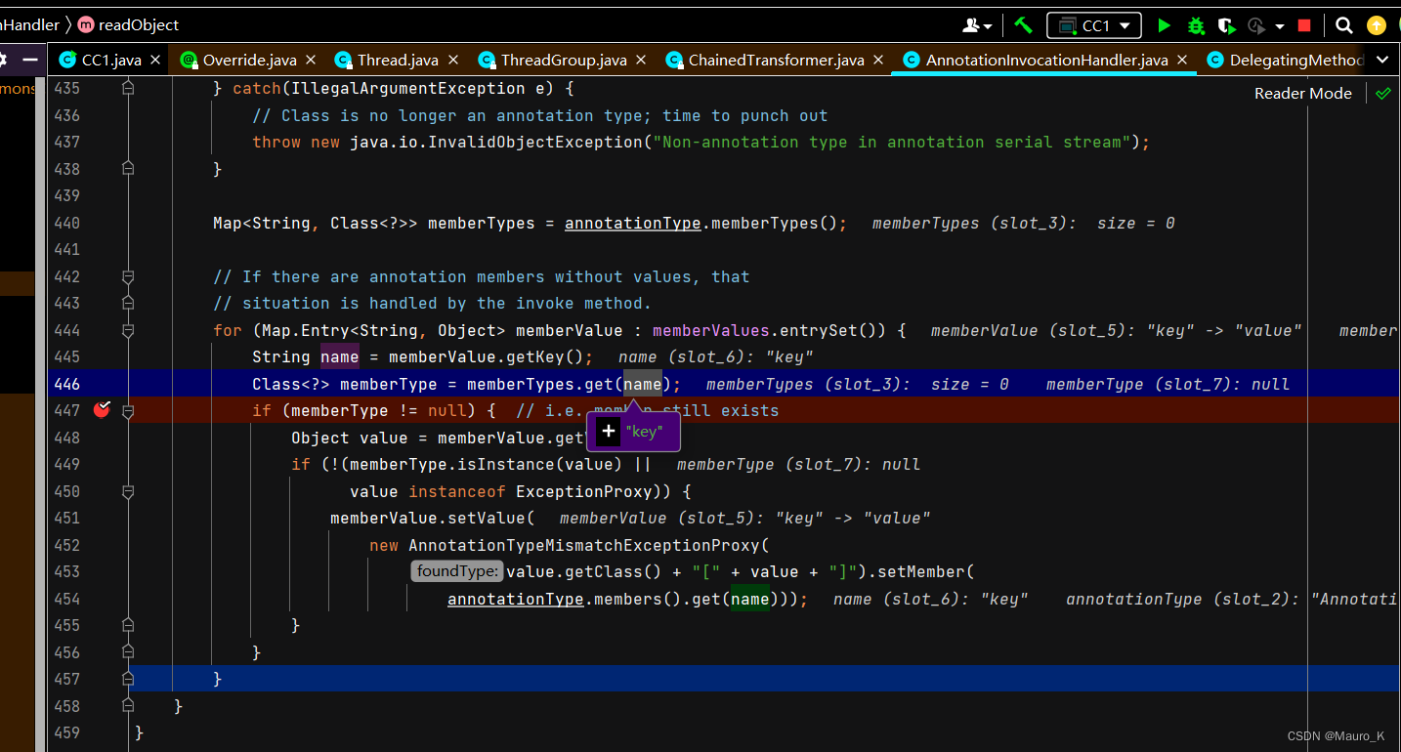Click the fold end marker at line 458
Image resolution: width=1401 pixels, height=752 pixels.
[127, 705]
